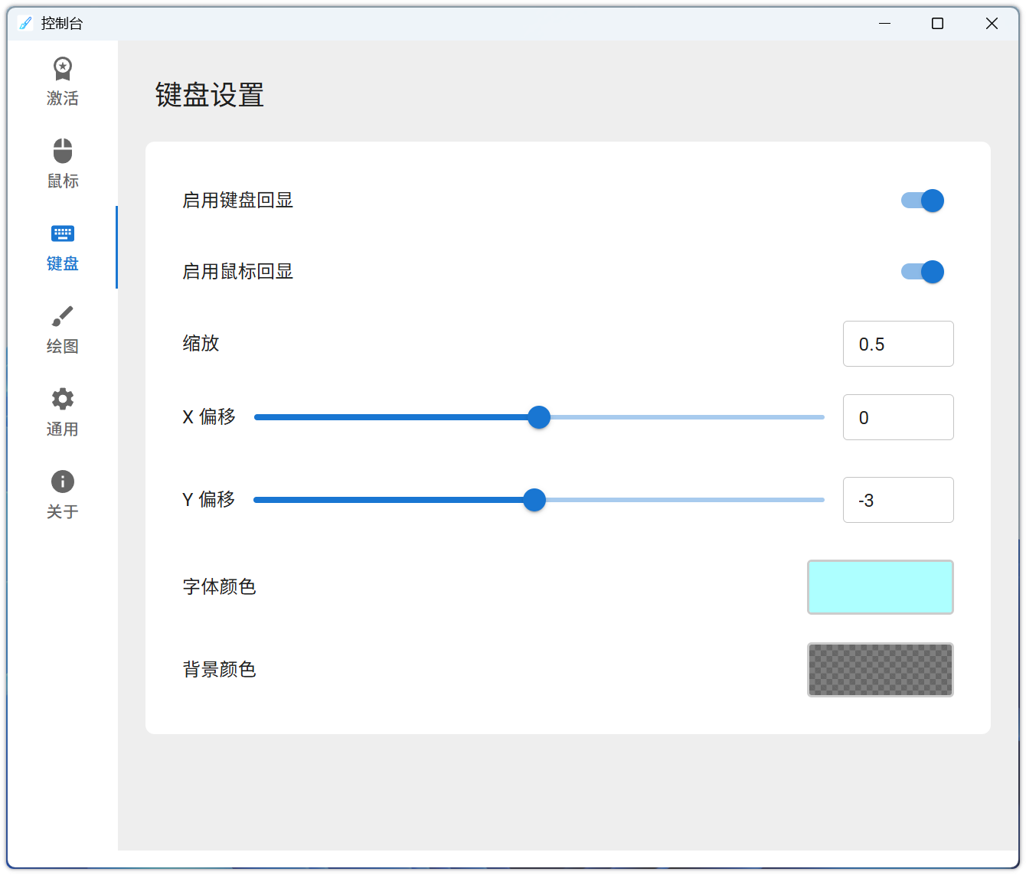This screenshot has height=875, width=1026.
Task: Open the 通用 gear settings icon
Action: [62, 399]
